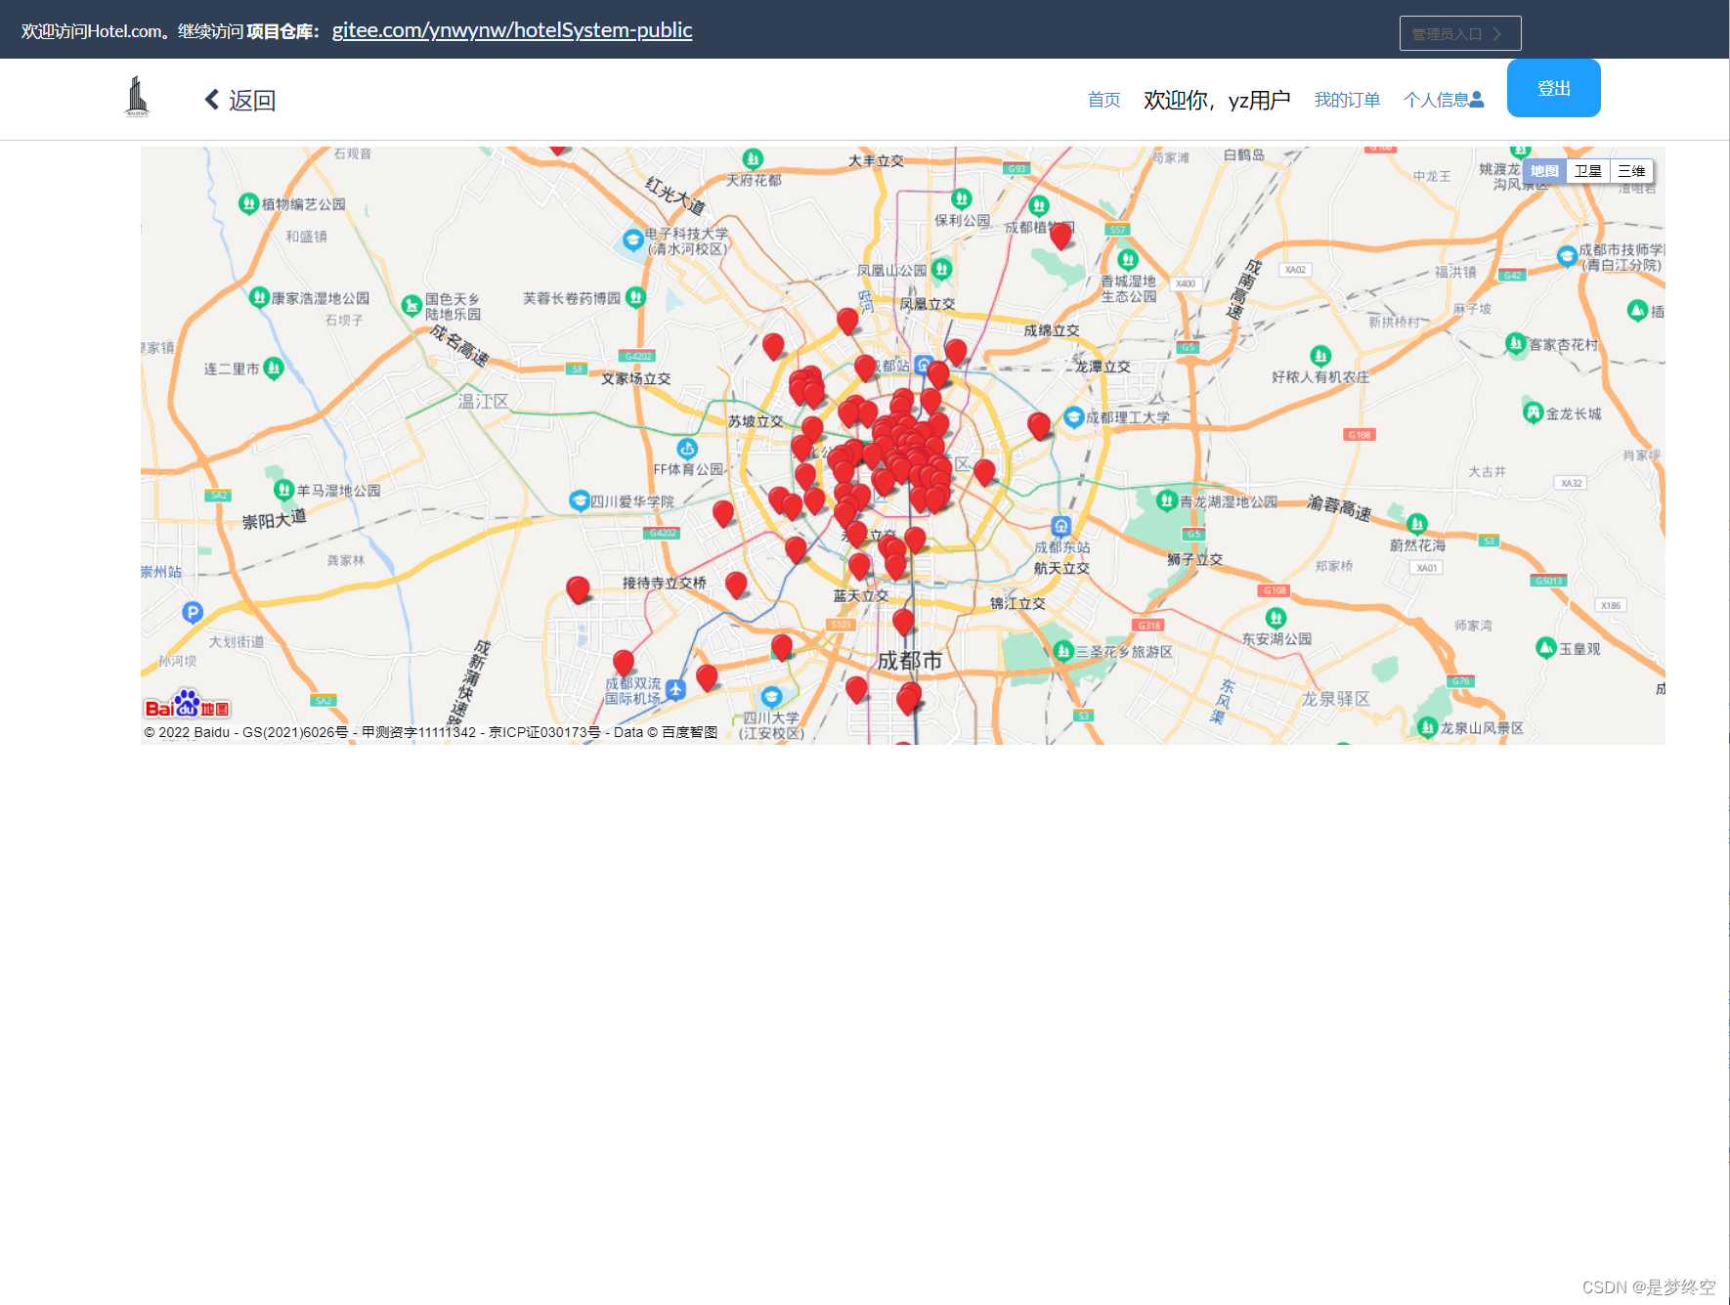Screen dimensions: 1730x1305
Task: Click the 蔚然花海 park icon
Action: tap(1417, 524)
